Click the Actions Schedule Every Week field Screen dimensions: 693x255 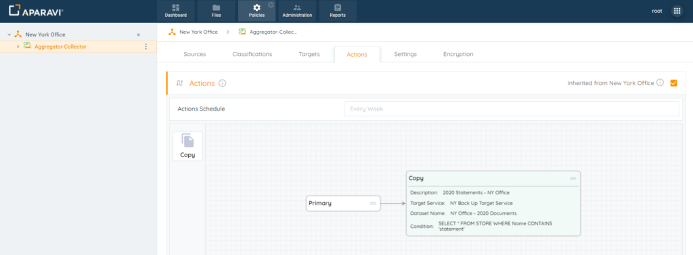pos(512,109)
